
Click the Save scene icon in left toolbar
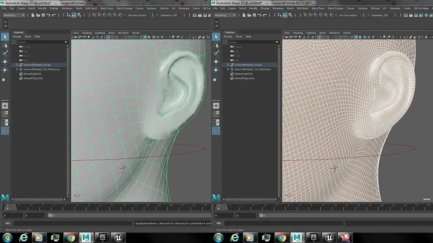pyautogui.click(x=43, y=15)
